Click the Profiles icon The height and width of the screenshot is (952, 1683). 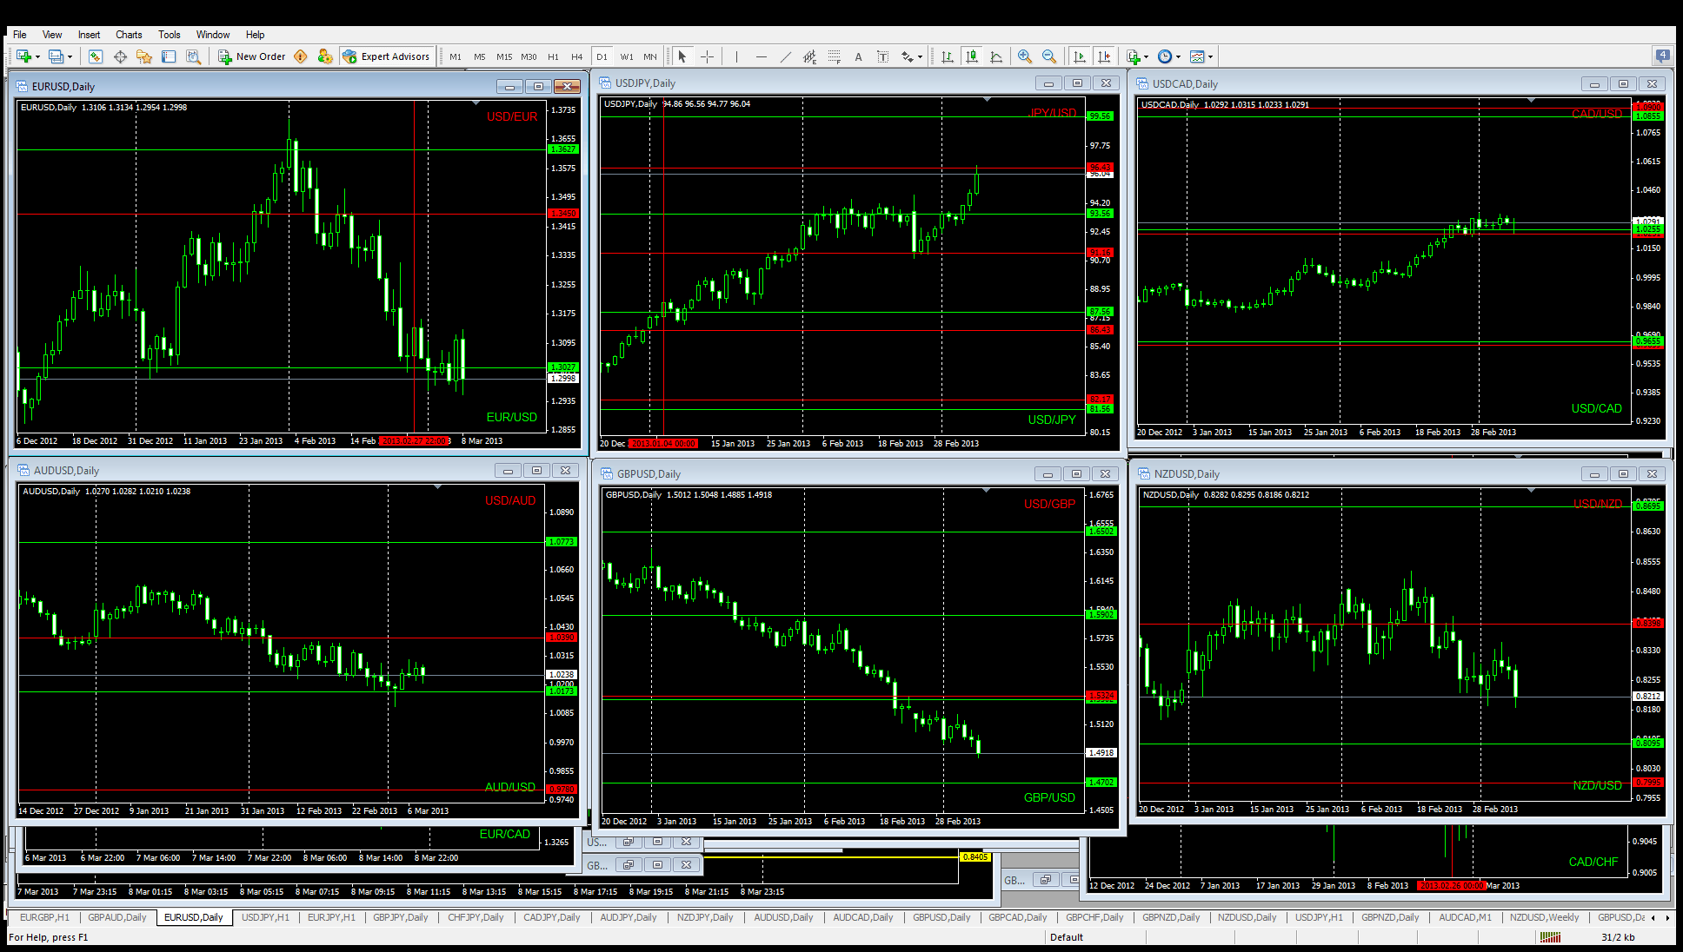(x=56, y=56)
